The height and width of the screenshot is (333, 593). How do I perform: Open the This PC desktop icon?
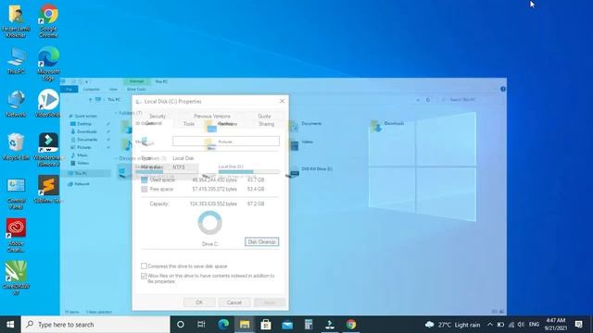tap(17, 60)
